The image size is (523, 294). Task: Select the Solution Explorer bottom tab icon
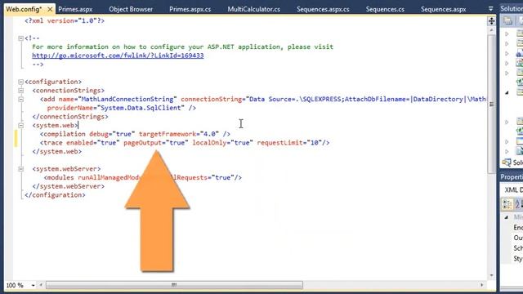(x=507, y=163)
